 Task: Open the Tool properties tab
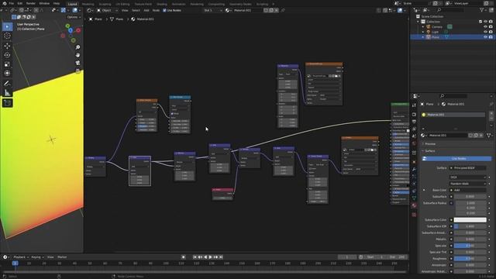(x=414, y=105)
